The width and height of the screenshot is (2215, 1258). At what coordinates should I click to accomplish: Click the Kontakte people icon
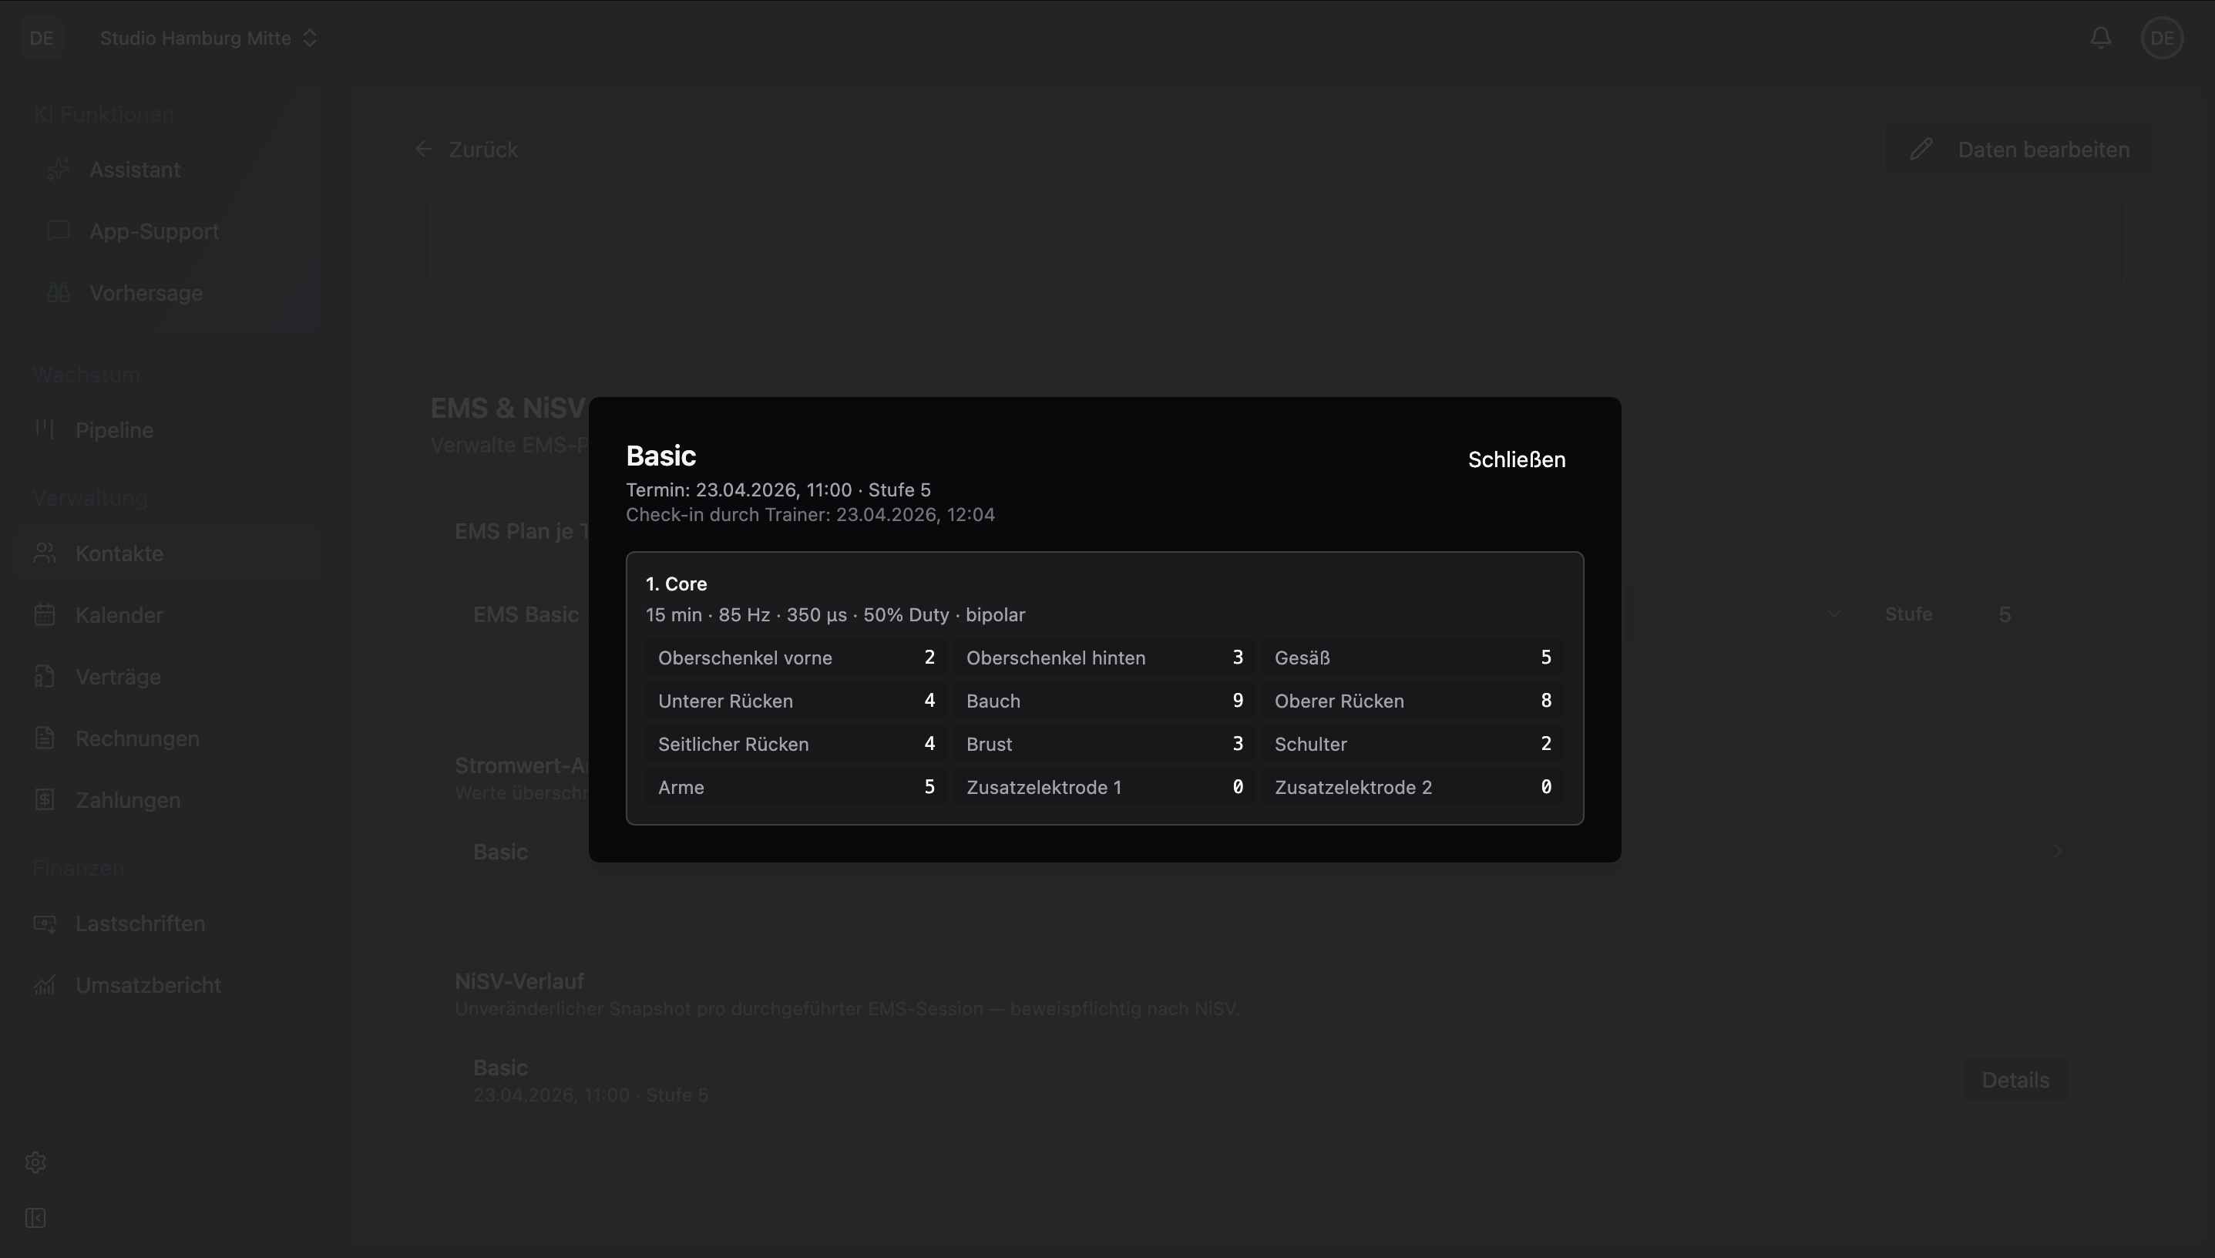point(45,553)
